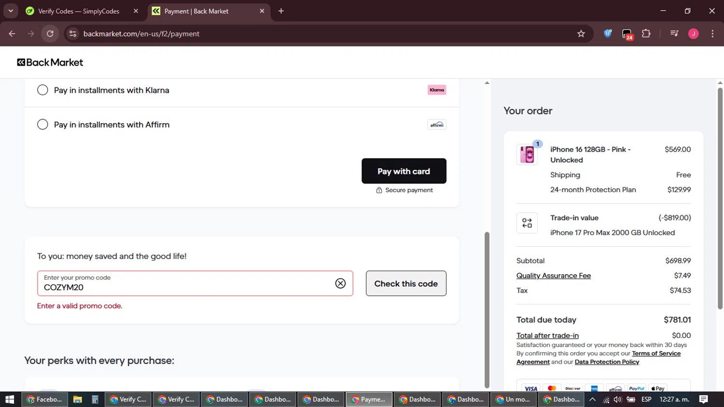Click the Affirm logo badge
The height and width of the screenshot is (407, 724).
tap(437, 125)
